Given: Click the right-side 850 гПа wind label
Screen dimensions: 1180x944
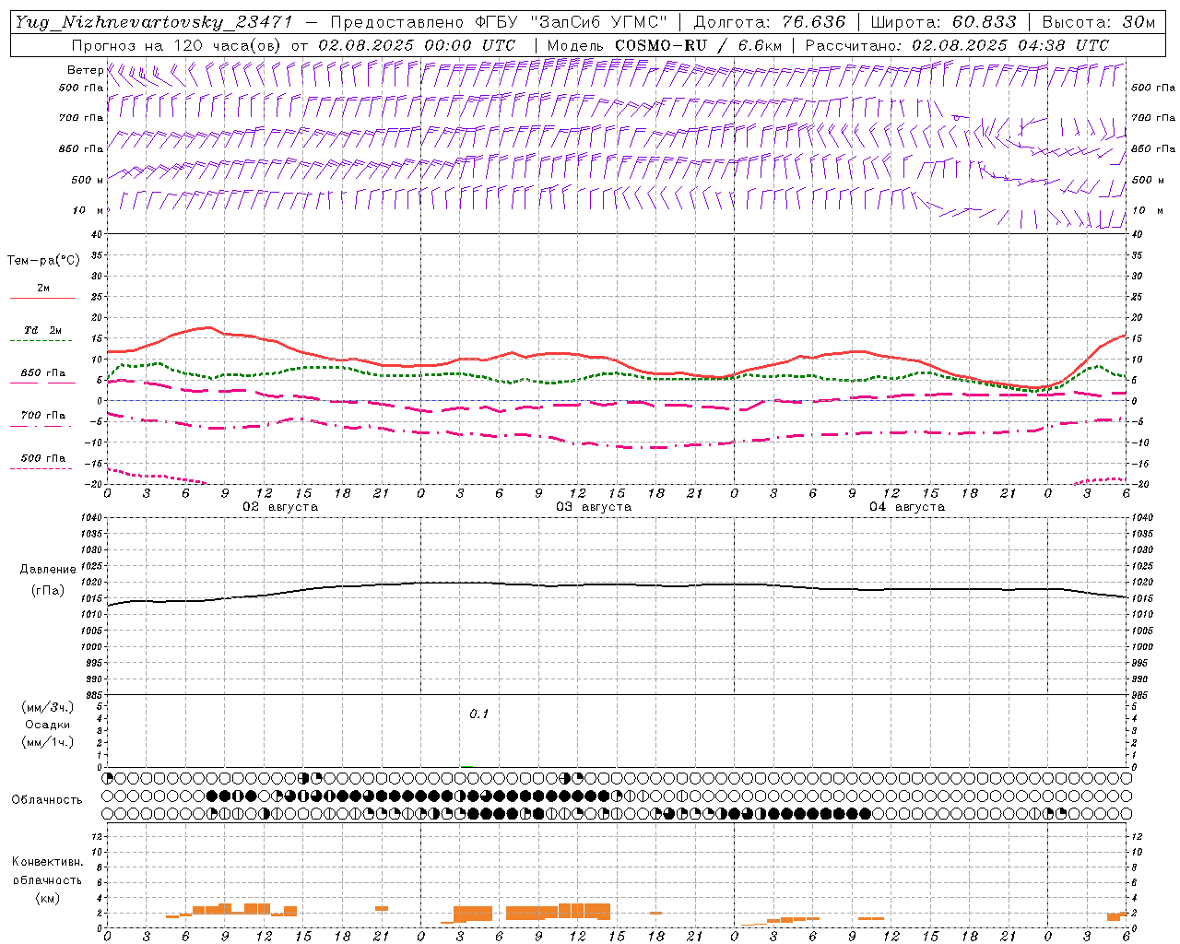Looking at the screenshot, I should click(1153, 148).
